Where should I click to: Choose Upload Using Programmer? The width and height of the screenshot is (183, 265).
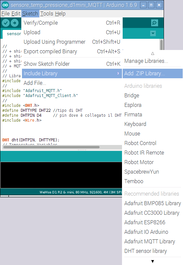point(72,42)
